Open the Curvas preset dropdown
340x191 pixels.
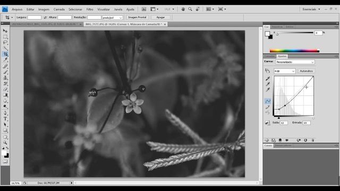295,62
